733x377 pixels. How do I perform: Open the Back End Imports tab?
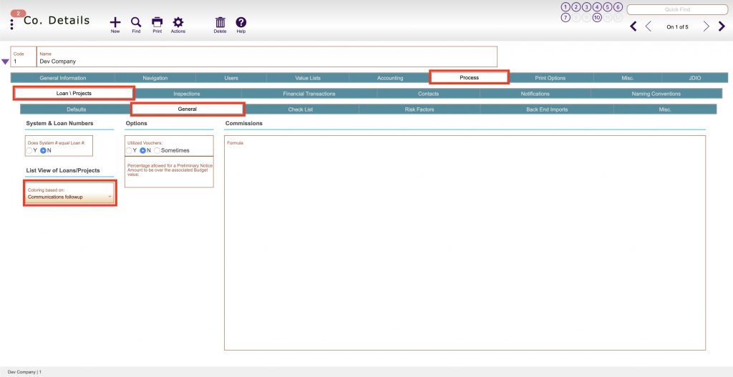tap(547, 109)
